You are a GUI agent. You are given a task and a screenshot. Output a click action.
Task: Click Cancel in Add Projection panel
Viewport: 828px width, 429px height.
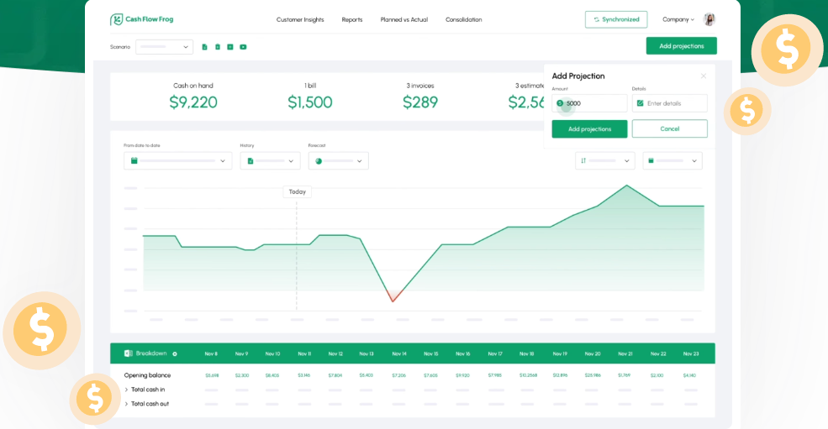(x=670, y=128)
